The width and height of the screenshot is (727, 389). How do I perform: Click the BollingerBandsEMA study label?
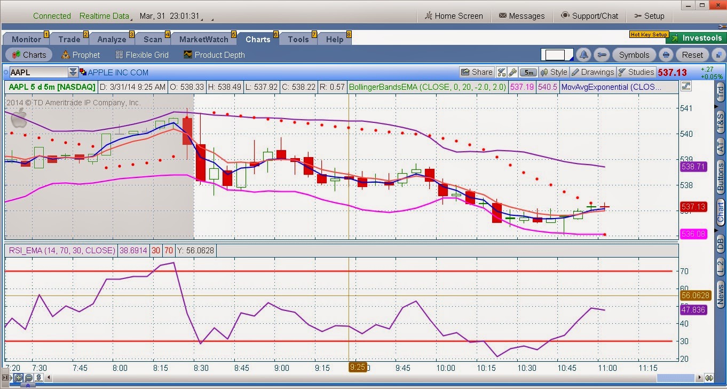(427, 87)
